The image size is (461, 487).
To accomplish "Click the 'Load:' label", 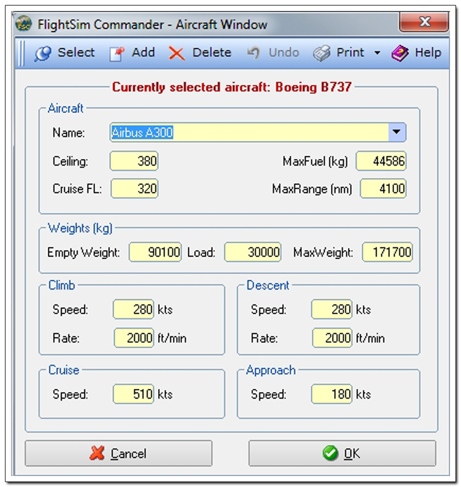I will tap(201, 252).
